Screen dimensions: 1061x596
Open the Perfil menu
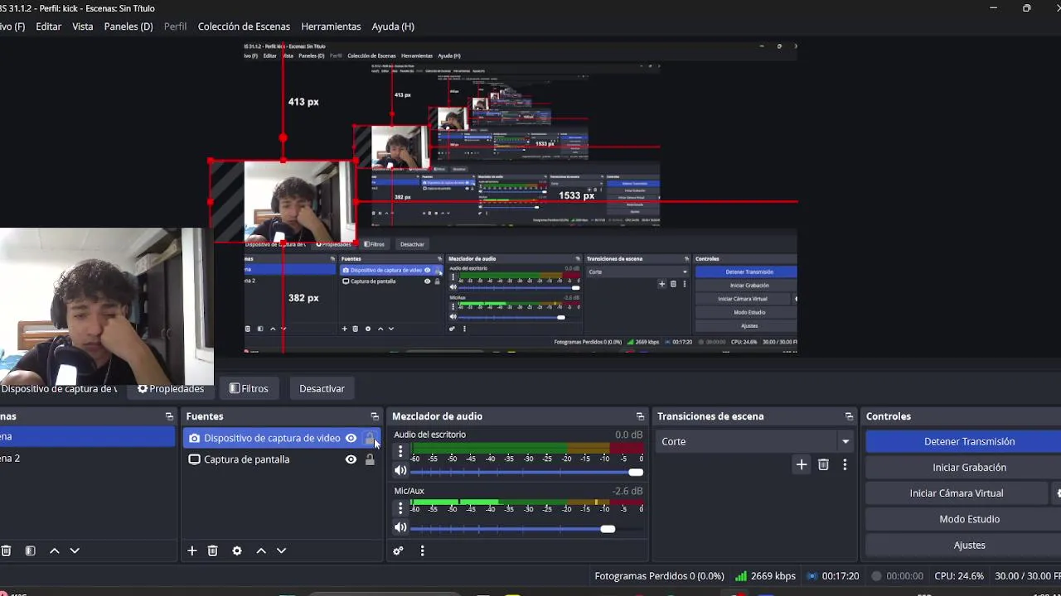pos(175,26)
